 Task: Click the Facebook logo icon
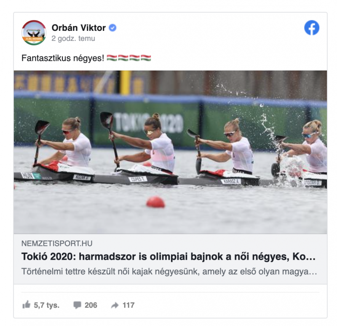click(x=312, y=28)
